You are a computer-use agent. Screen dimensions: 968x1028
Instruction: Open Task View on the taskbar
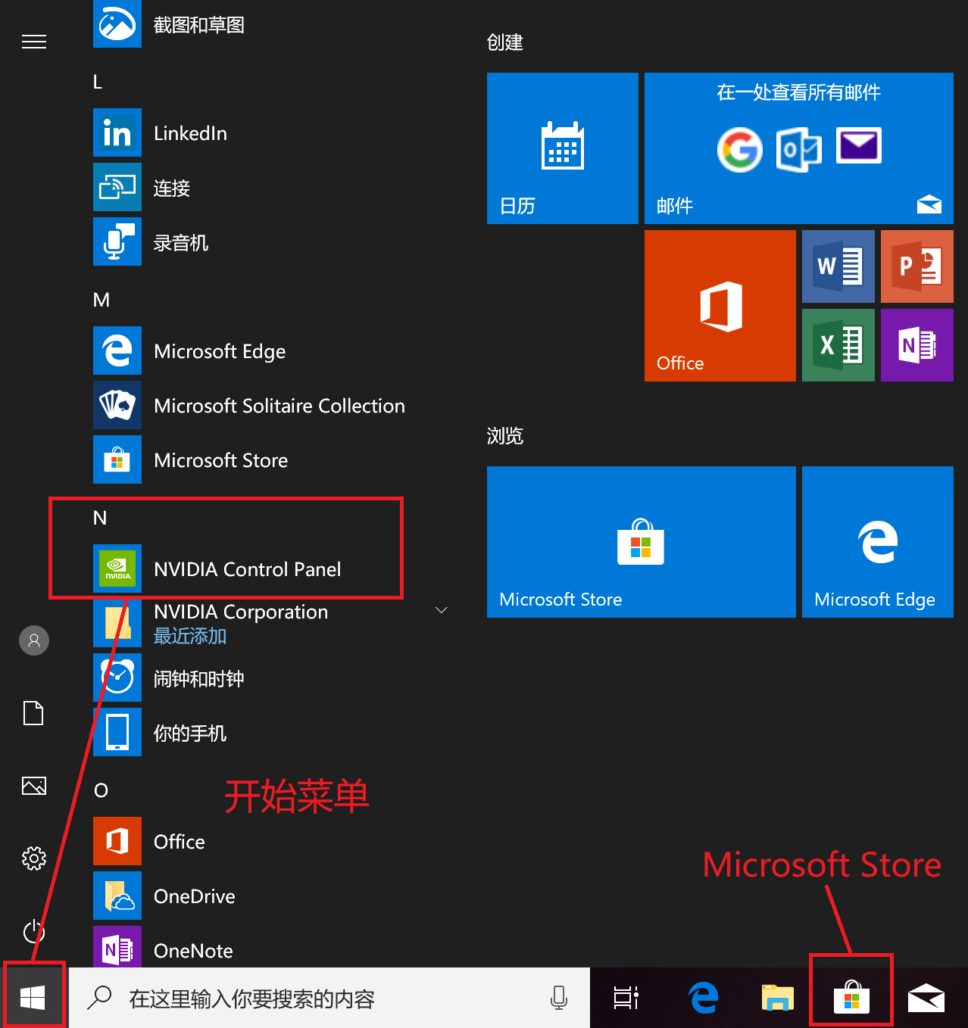(626, 998)
